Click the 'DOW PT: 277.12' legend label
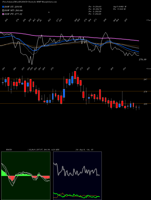This screenshot has height=200, width=151. tap(13, 14)
